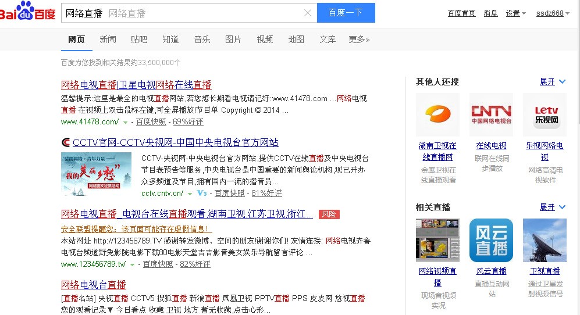Switch to the 音乐 tab
This screenshot has height=315, width=580.
coord(202,39)
